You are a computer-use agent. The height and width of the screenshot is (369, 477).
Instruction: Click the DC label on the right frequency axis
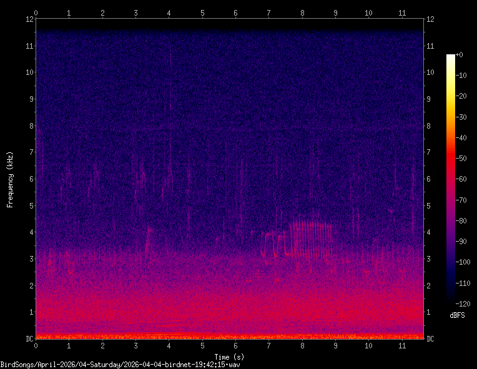coord(430,338)
